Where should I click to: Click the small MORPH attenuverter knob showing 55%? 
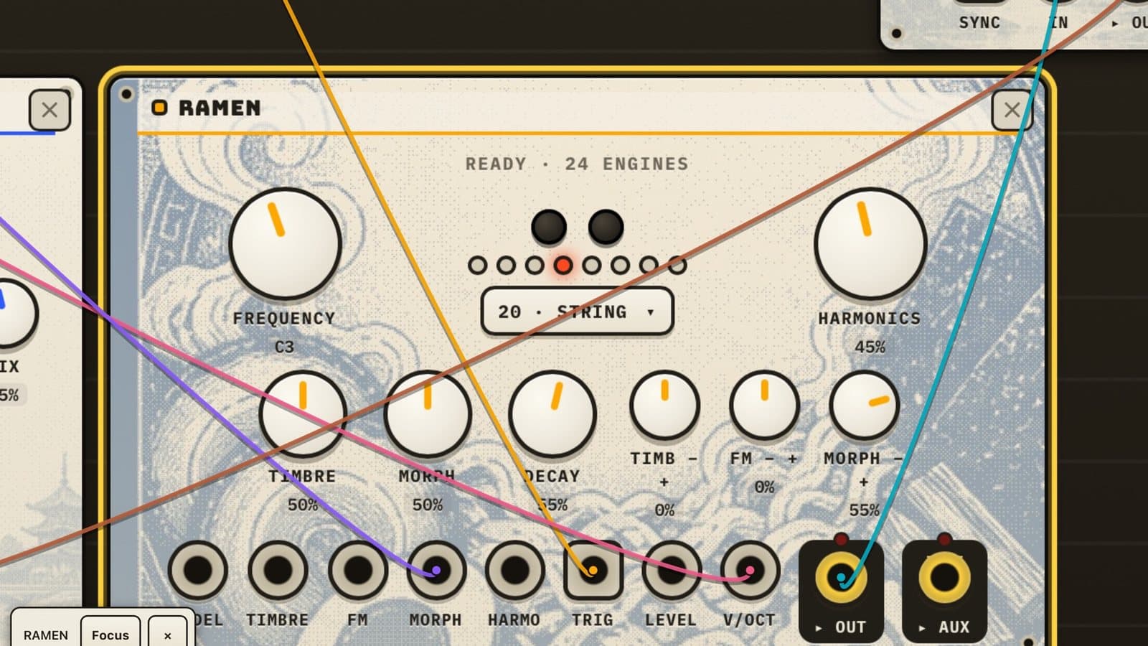pyautogui.click(x=864, y=406)
